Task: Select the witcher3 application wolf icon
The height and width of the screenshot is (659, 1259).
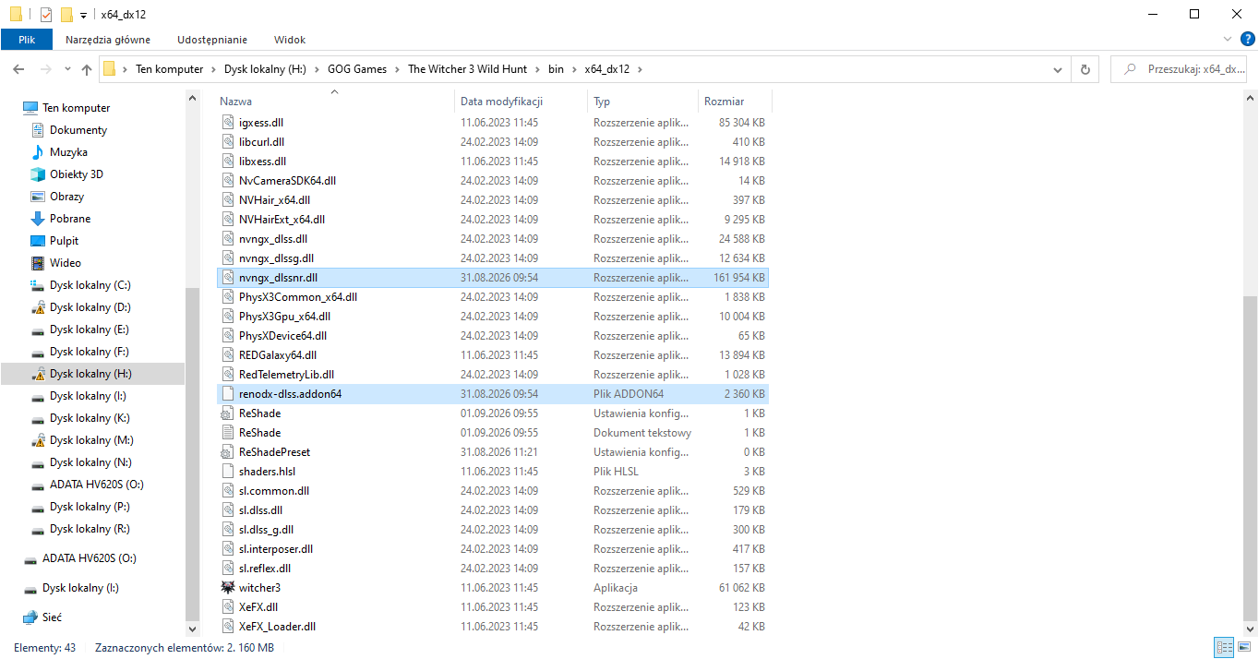Action: coord(228,588)
